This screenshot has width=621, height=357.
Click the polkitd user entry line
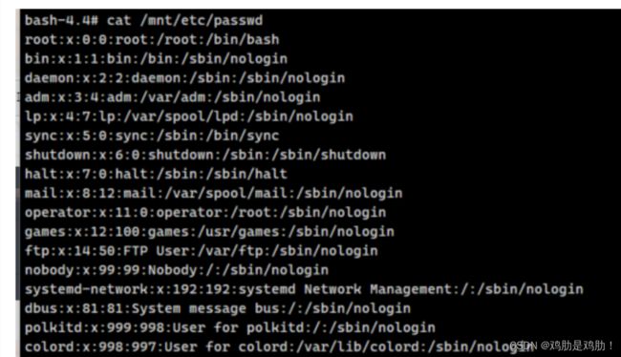tap(229, 327)
